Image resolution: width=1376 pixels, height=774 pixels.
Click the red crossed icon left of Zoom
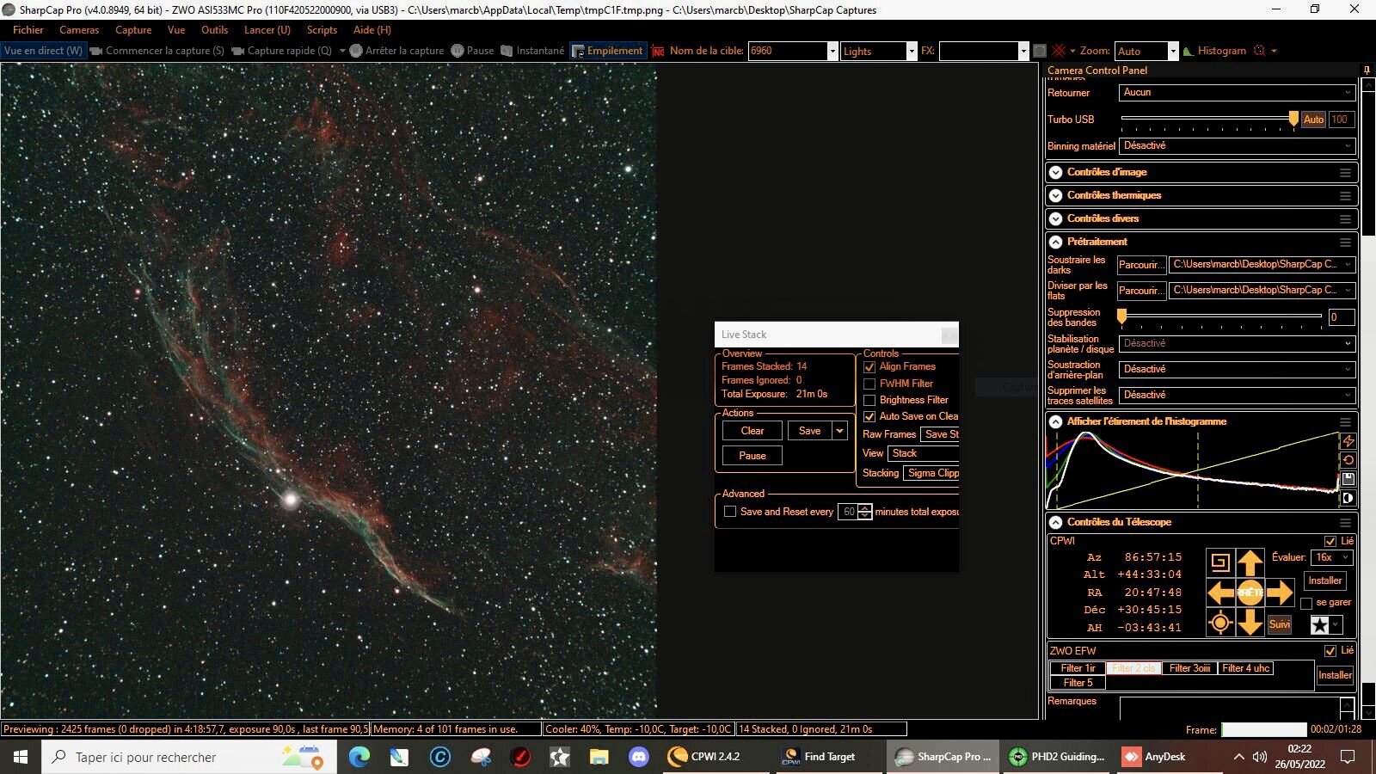pos(1060,51)
